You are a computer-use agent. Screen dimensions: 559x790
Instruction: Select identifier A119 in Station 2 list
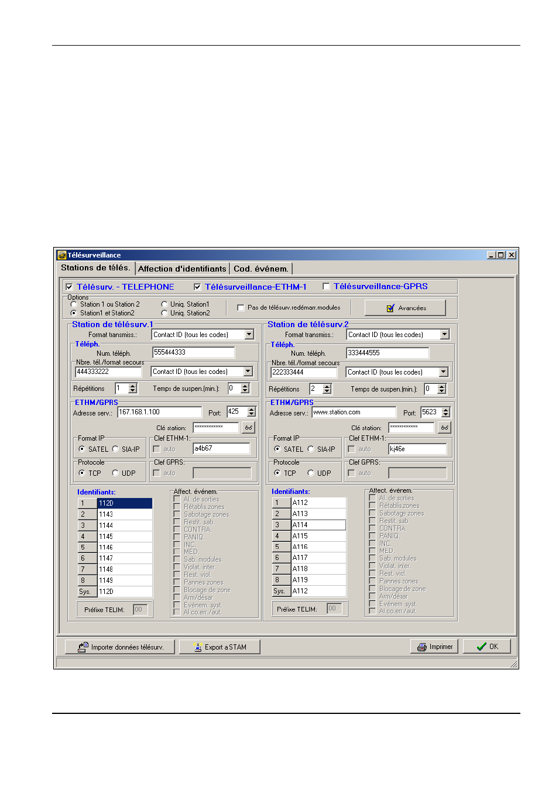point(318,580)
